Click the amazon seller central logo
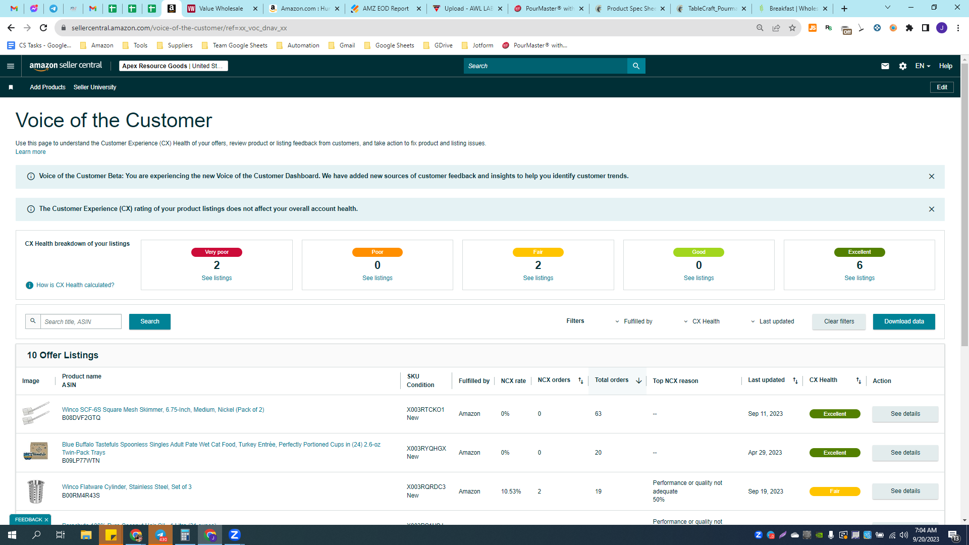The image size is (969, 545). [66, 66]
